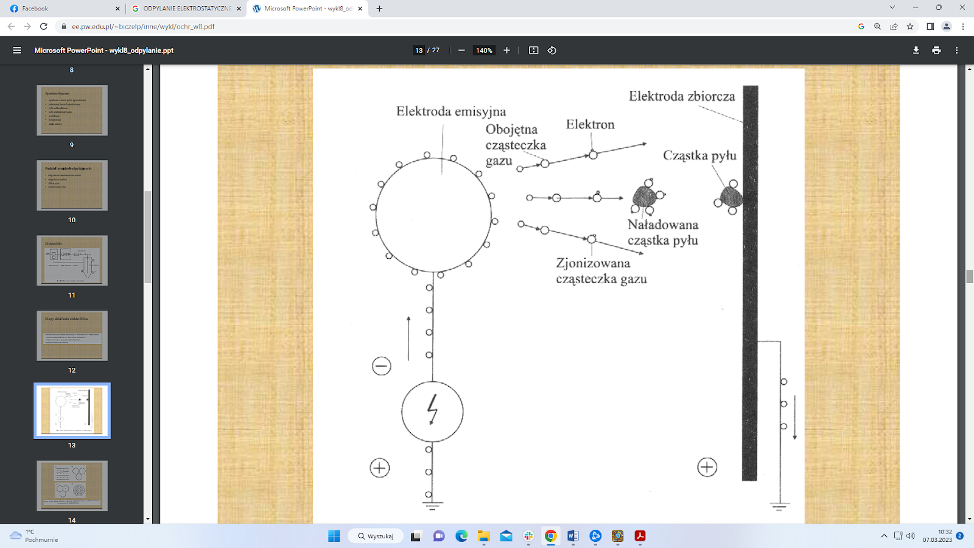The height and width of the screenshot is (548, 974).
Task: Select slide 14 thumbnail in sidebar
Action: 71,485
